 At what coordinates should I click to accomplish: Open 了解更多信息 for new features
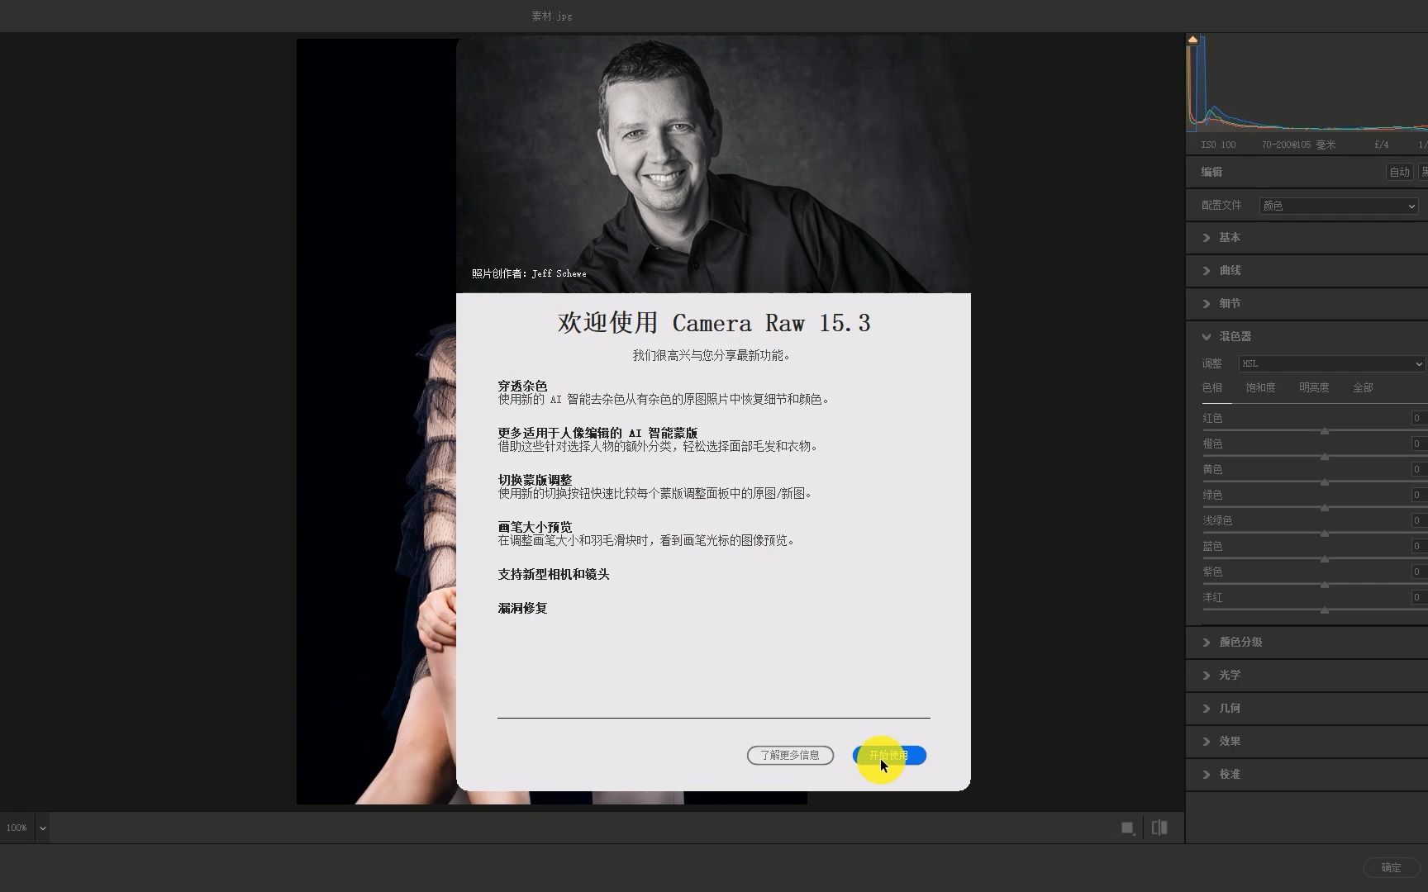[789, 755]
